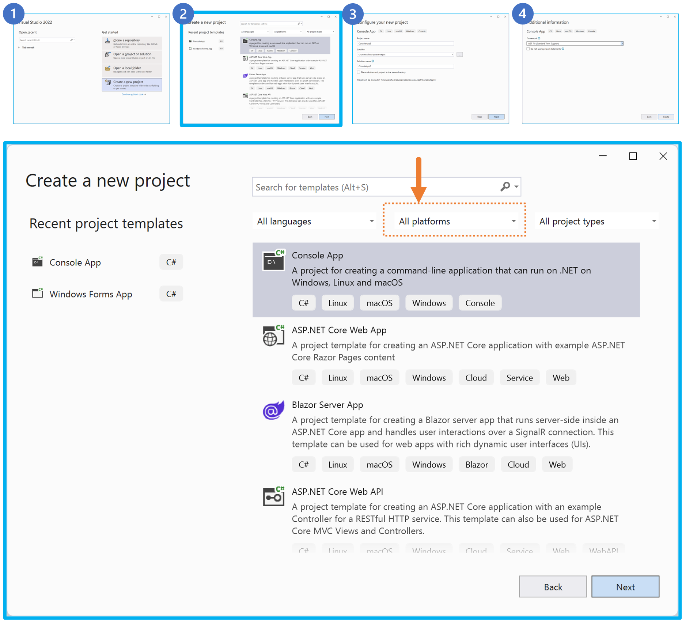Close the Create a new project dialog
Image resolution: width=682 pixels, height=620 pixels.
pos(663,156)
